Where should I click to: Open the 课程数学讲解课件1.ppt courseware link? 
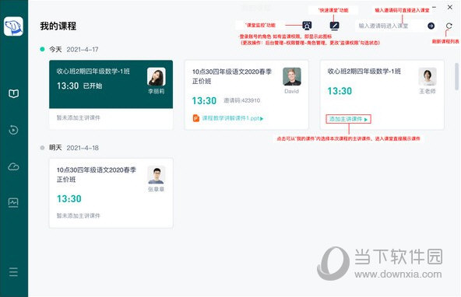pos(232,118)
